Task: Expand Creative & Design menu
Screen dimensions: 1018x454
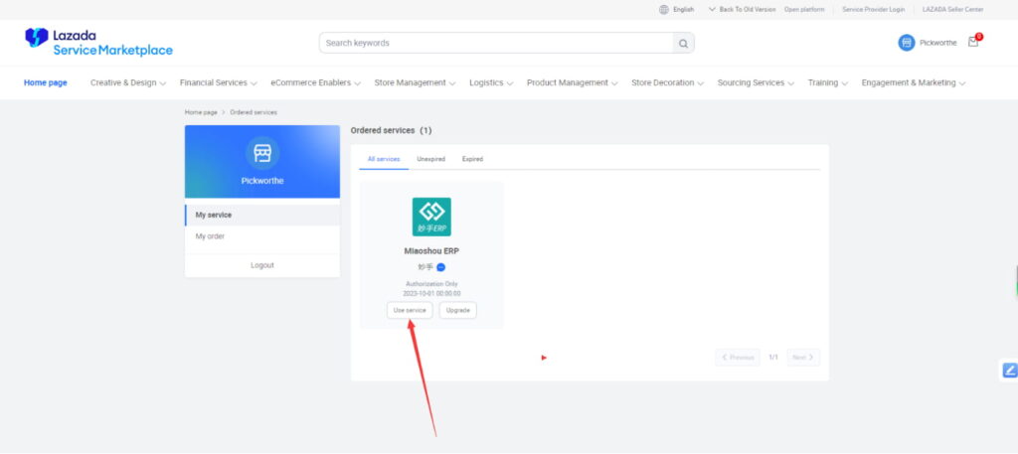Action: (128, 83)
